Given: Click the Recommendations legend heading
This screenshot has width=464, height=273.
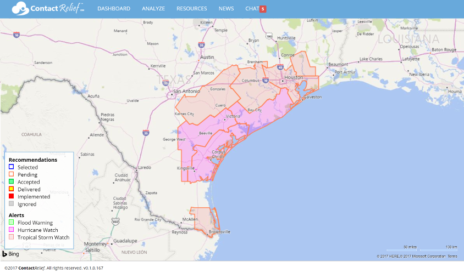Looking at the screenshot, I should pos(33,160).
